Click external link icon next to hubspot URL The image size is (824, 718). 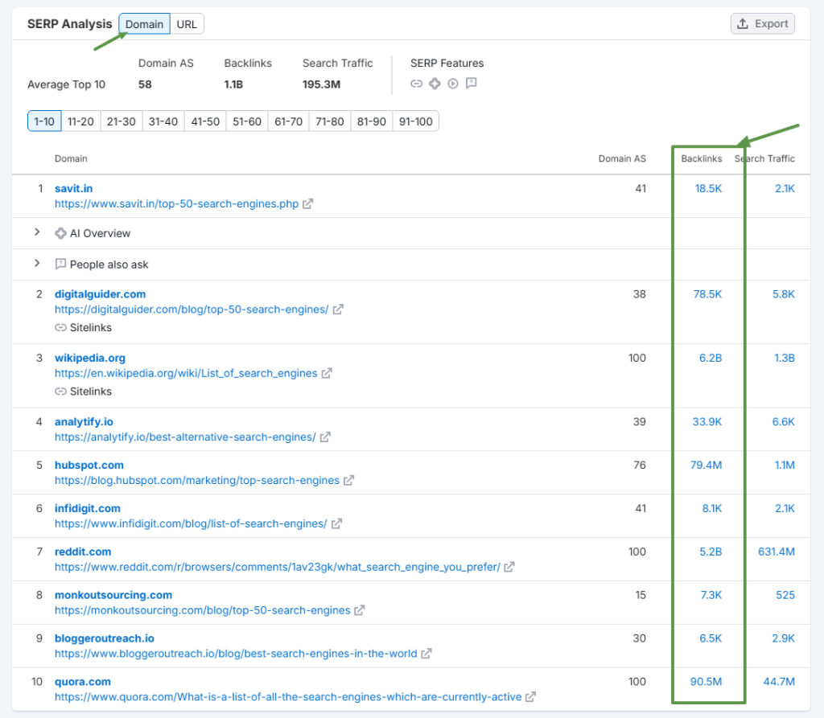point(349,481)
